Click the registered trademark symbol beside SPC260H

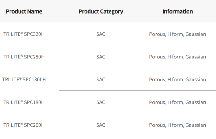[21, 124]
